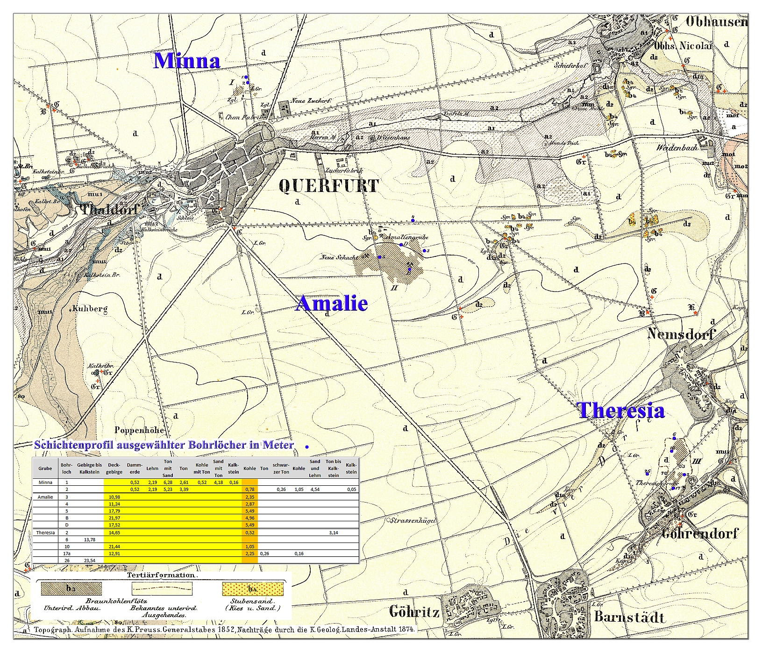The width and height of the screenshot is (762, 653).
Task: Click the dash-dot outcrop line legend box
Action: [x=162, y=589]
